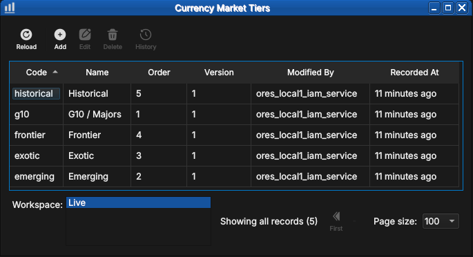Click Modified By cell in frontier row
The height and width of the screenshot is (257, 473).
[x=310, y=135]
